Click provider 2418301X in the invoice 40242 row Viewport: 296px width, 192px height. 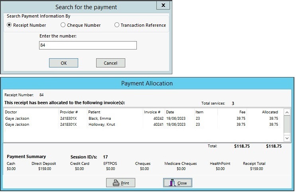click(x=68, y=119)
